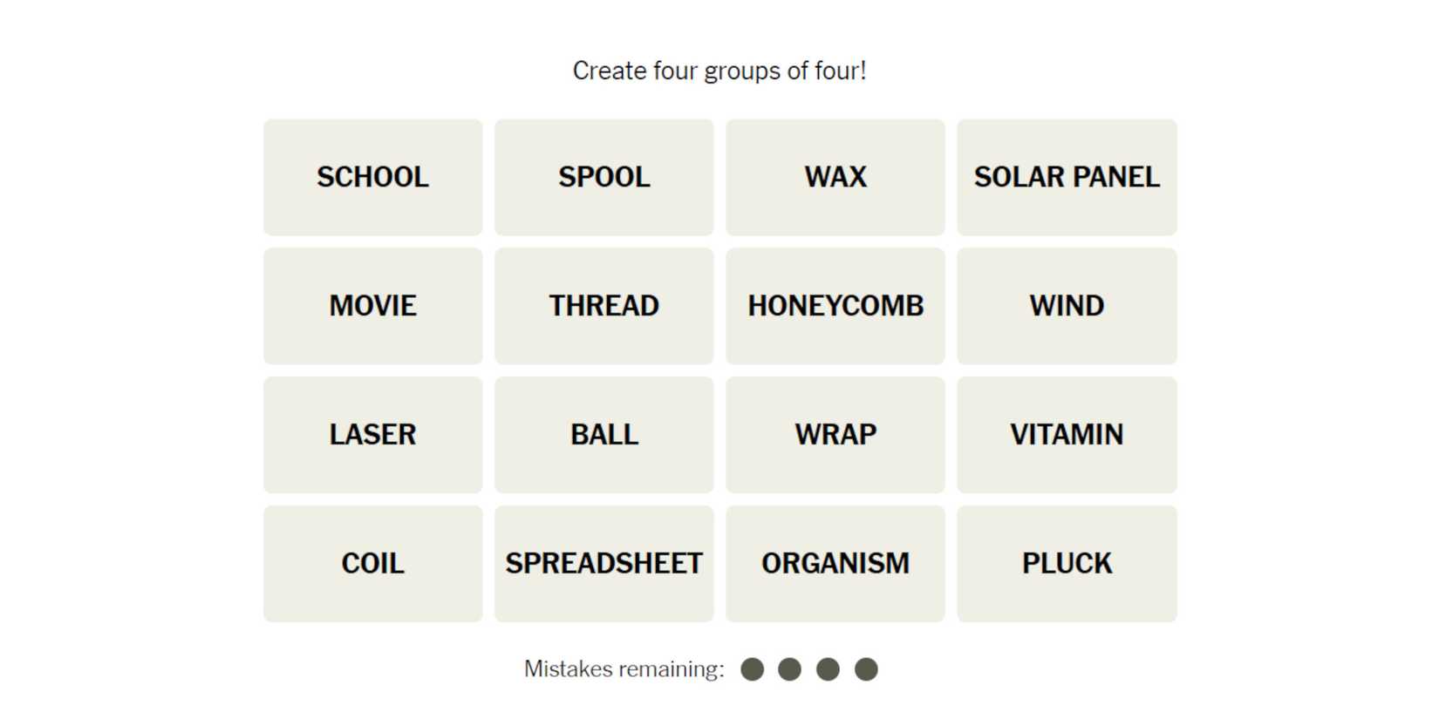
Task: Select the SPREADSHEET tile
Action: coord(604,564)
